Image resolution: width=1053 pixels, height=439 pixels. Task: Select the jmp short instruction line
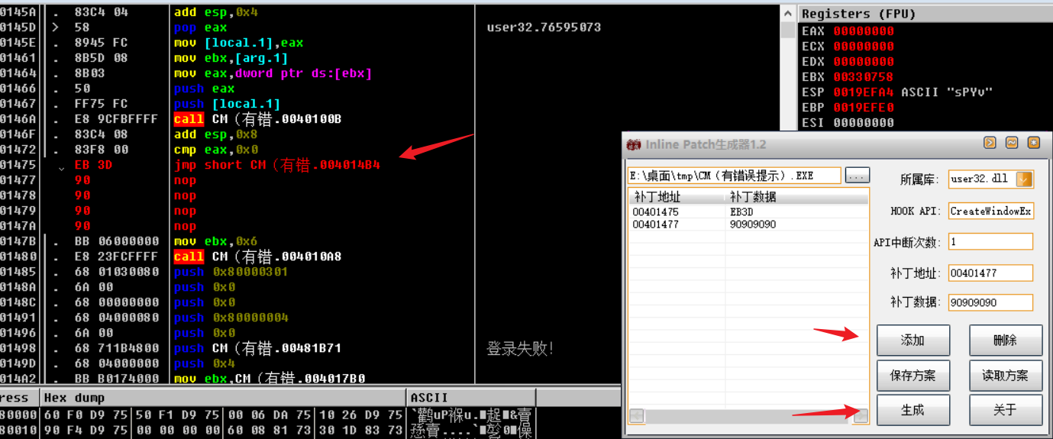pyautogui.click(x=276, y=165)
